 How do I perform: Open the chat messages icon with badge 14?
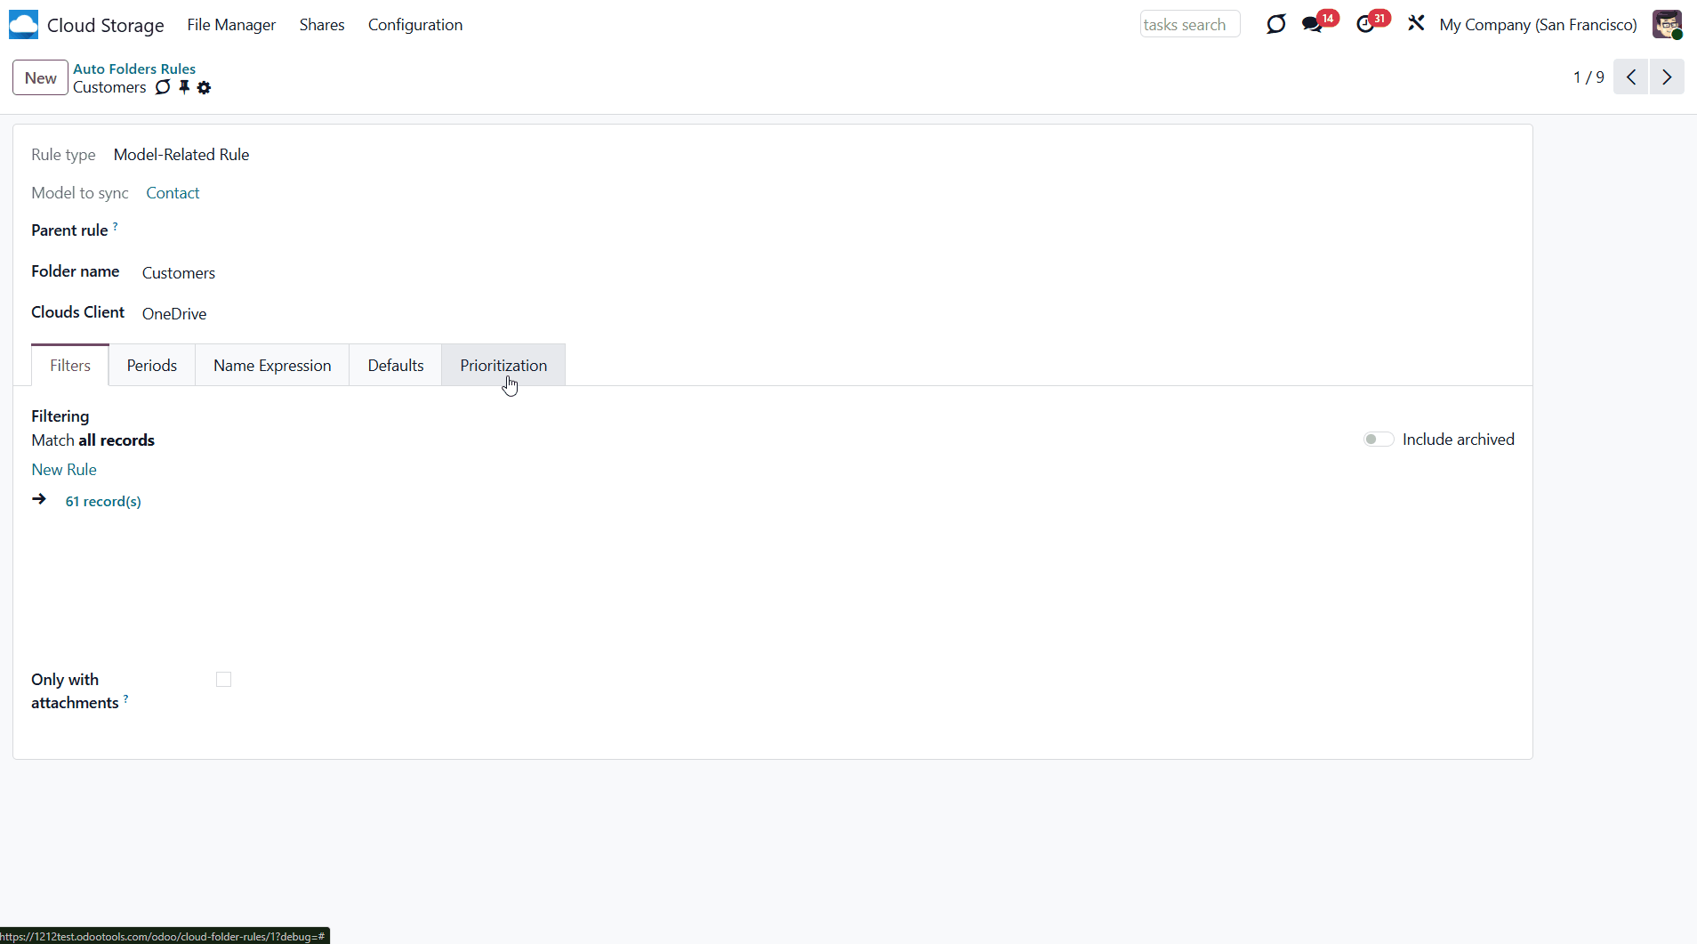point(1313,25)
